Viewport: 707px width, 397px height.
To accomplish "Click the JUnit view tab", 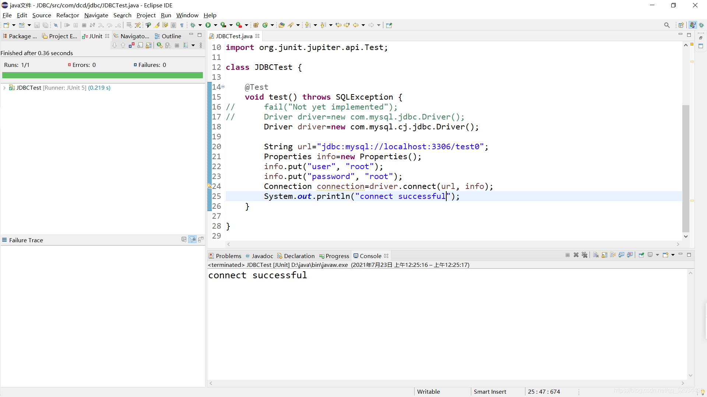I will (x=96, y=36).
